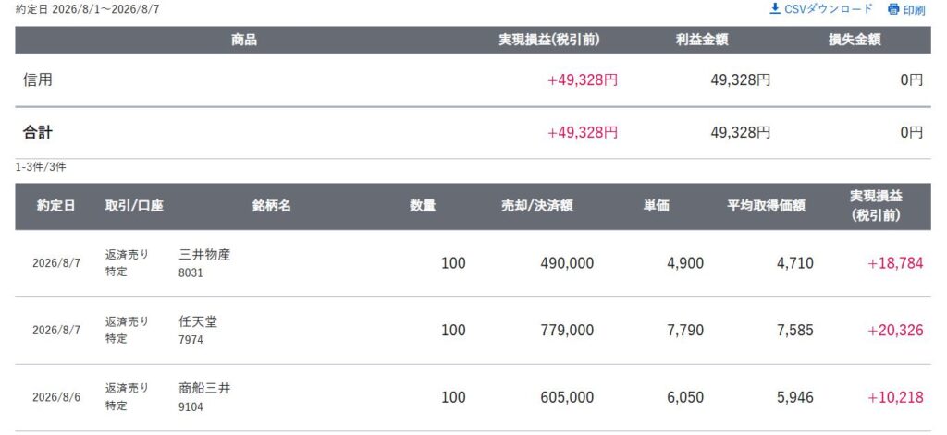Image resolution: width=947 pixels, height=435 pixels.
Task: Click the 売却/決済額 column header
Action: [537, 206]
